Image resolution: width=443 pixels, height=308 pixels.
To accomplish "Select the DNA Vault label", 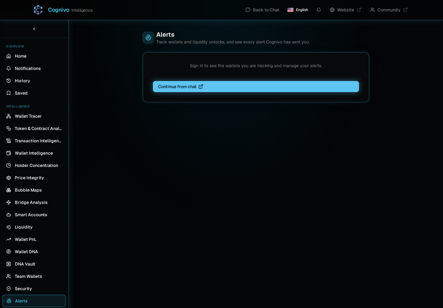I will point(25,264).
